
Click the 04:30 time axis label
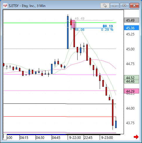[x=40, y=138]
